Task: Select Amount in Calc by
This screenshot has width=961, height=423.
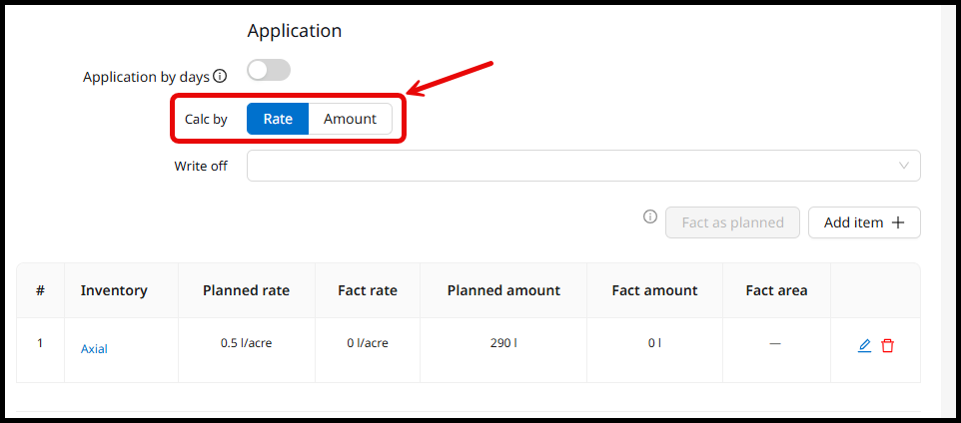Action: [x=350, y=119]
